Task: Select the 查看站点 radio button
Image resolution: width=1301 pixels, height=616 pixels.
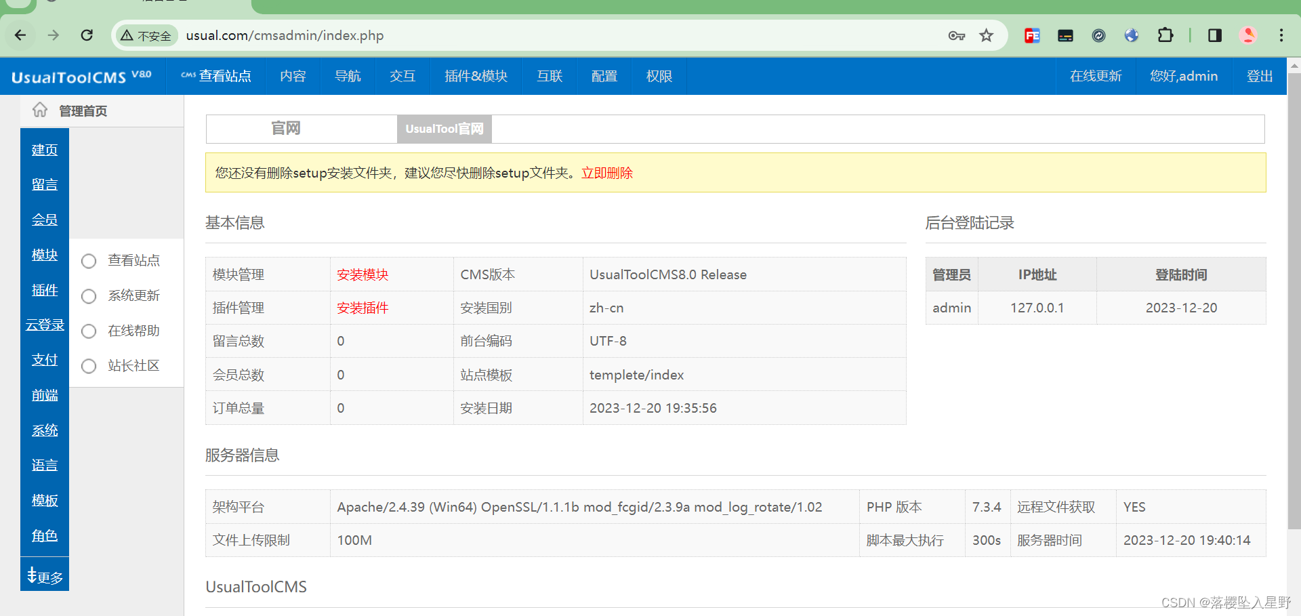Action: click(x=89, y=261)
